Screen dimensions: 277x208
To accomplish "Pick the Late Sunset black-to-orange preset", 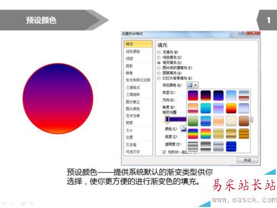I will click(206, 95).
